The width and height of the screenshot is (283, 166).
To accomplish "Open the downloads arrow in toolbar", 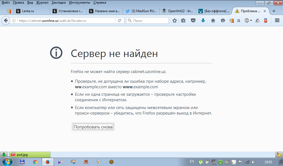I will pos(203,20).
